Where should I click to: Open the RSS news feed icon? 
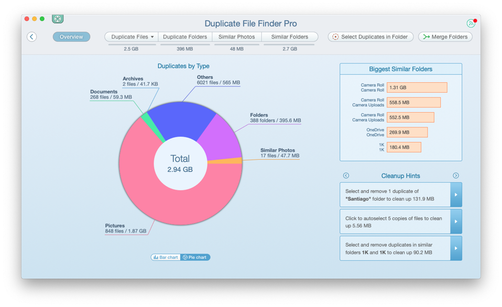click(x=471, y=24)
